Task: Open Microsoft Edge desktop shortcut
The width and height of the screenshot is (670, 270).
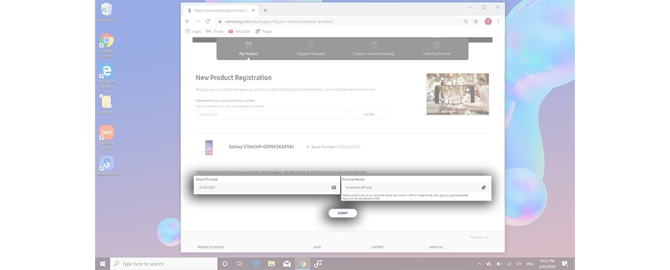Action: tap(107, 76)
